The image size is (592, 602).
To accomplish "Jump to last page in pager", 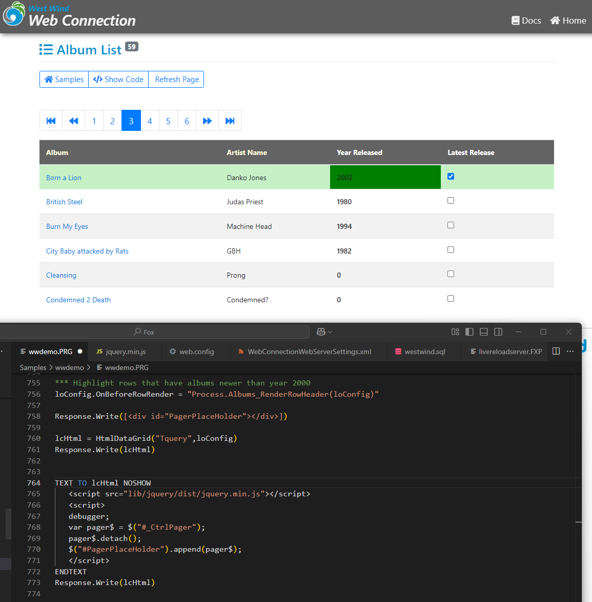I will click(230, 121).
